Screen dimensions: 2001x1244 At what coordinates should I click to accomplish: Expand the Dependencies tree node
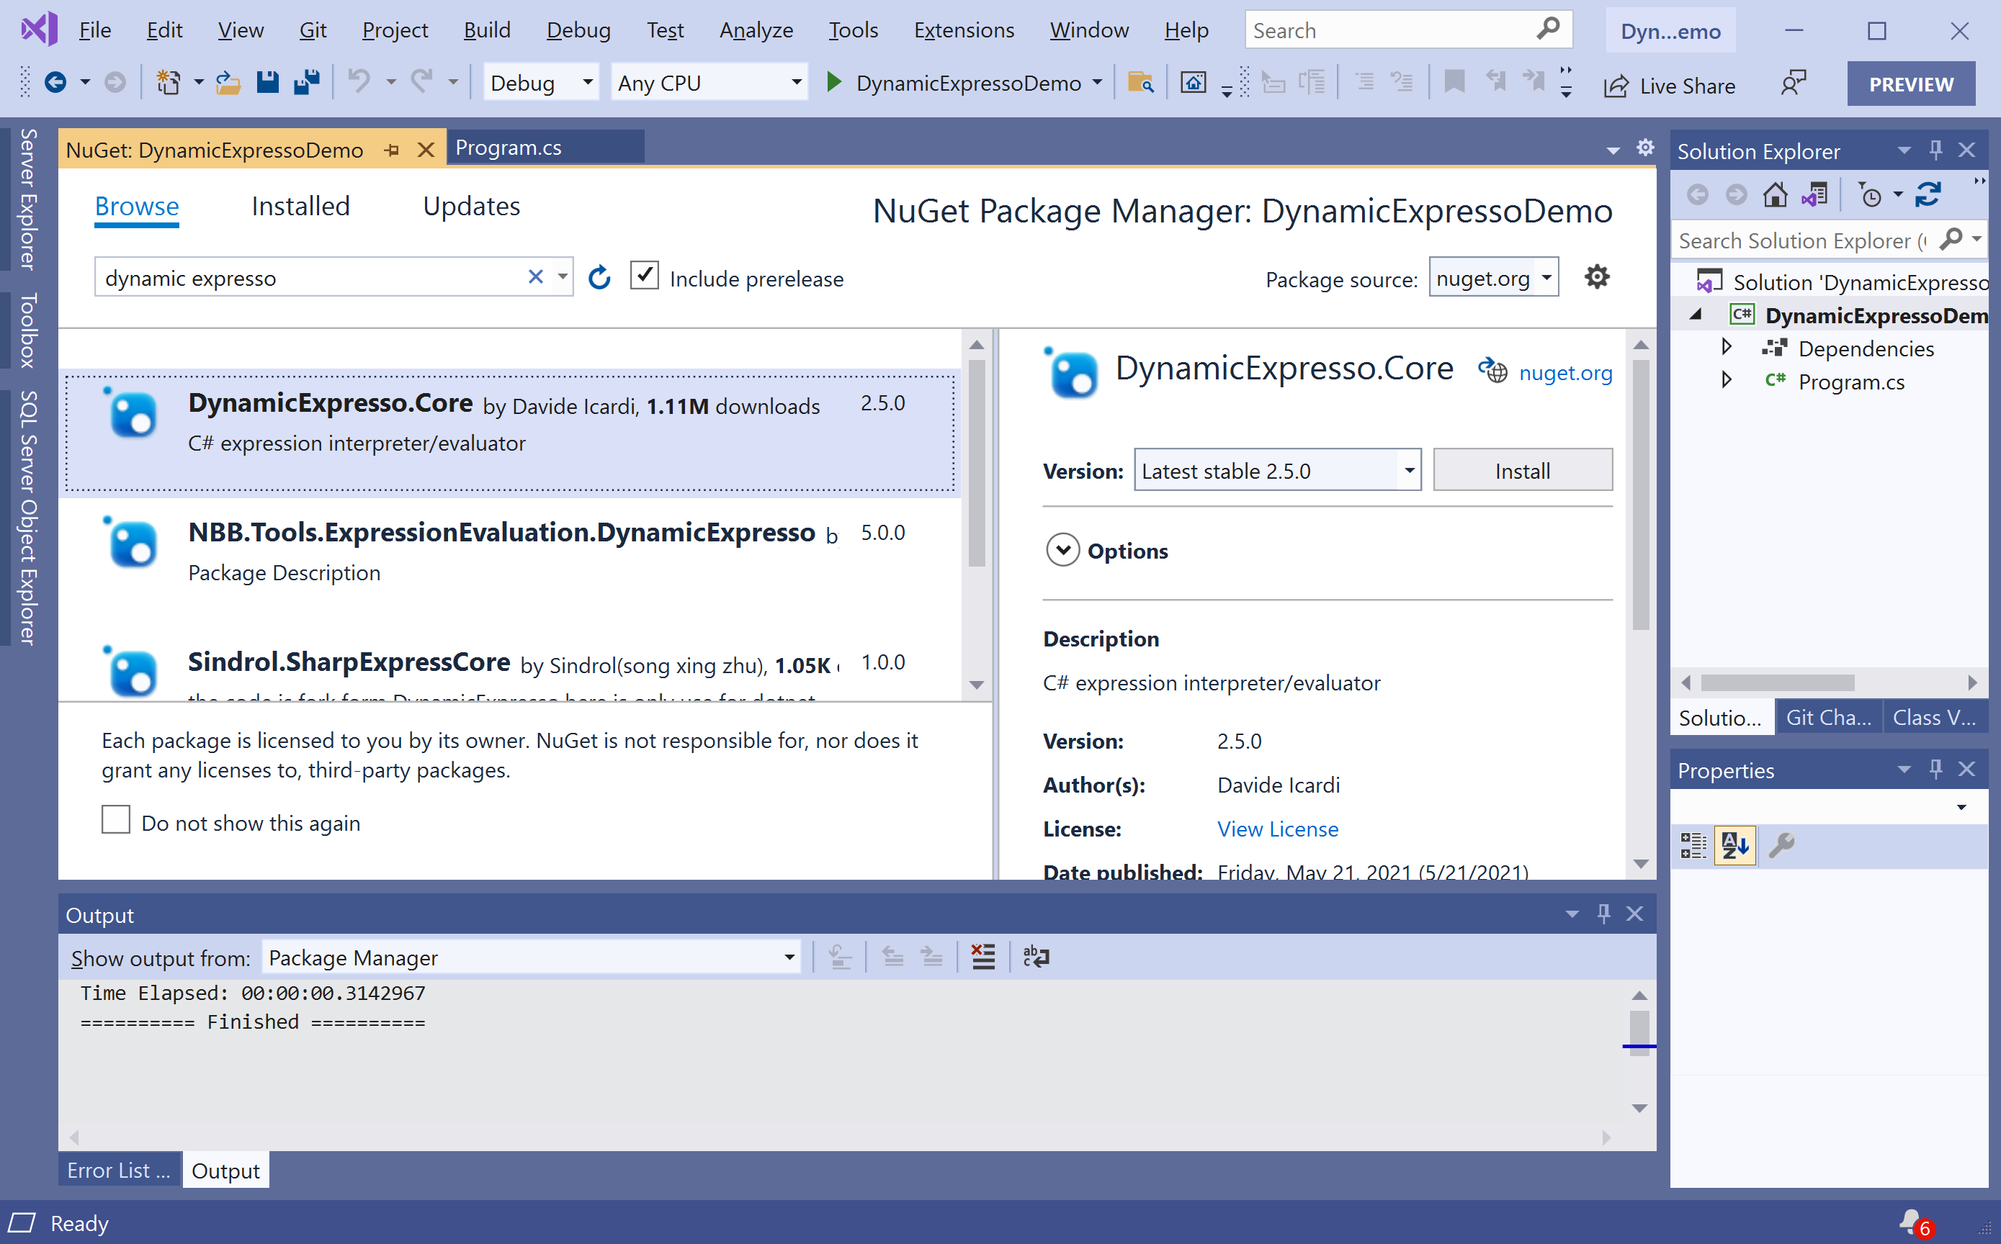(1727, 348)
